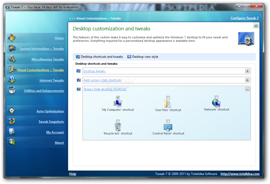Click Configure Tweak-7 link
Image resolution: width=270 pixels, height=184 pixels.
tap(245, 18)
